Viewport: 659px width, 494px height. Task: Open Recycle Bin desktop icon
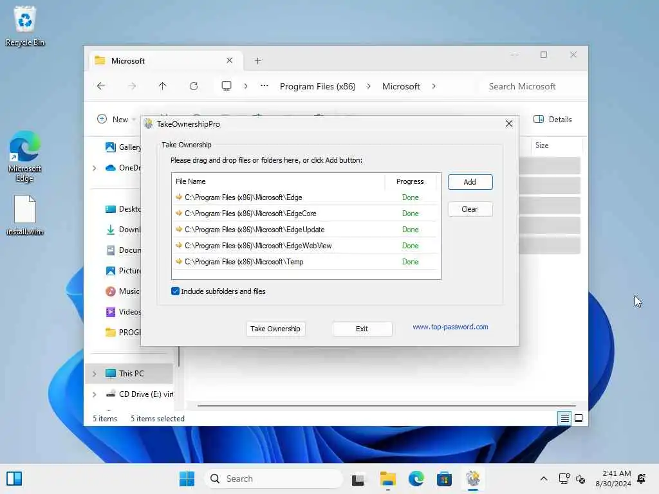[25, 26]
